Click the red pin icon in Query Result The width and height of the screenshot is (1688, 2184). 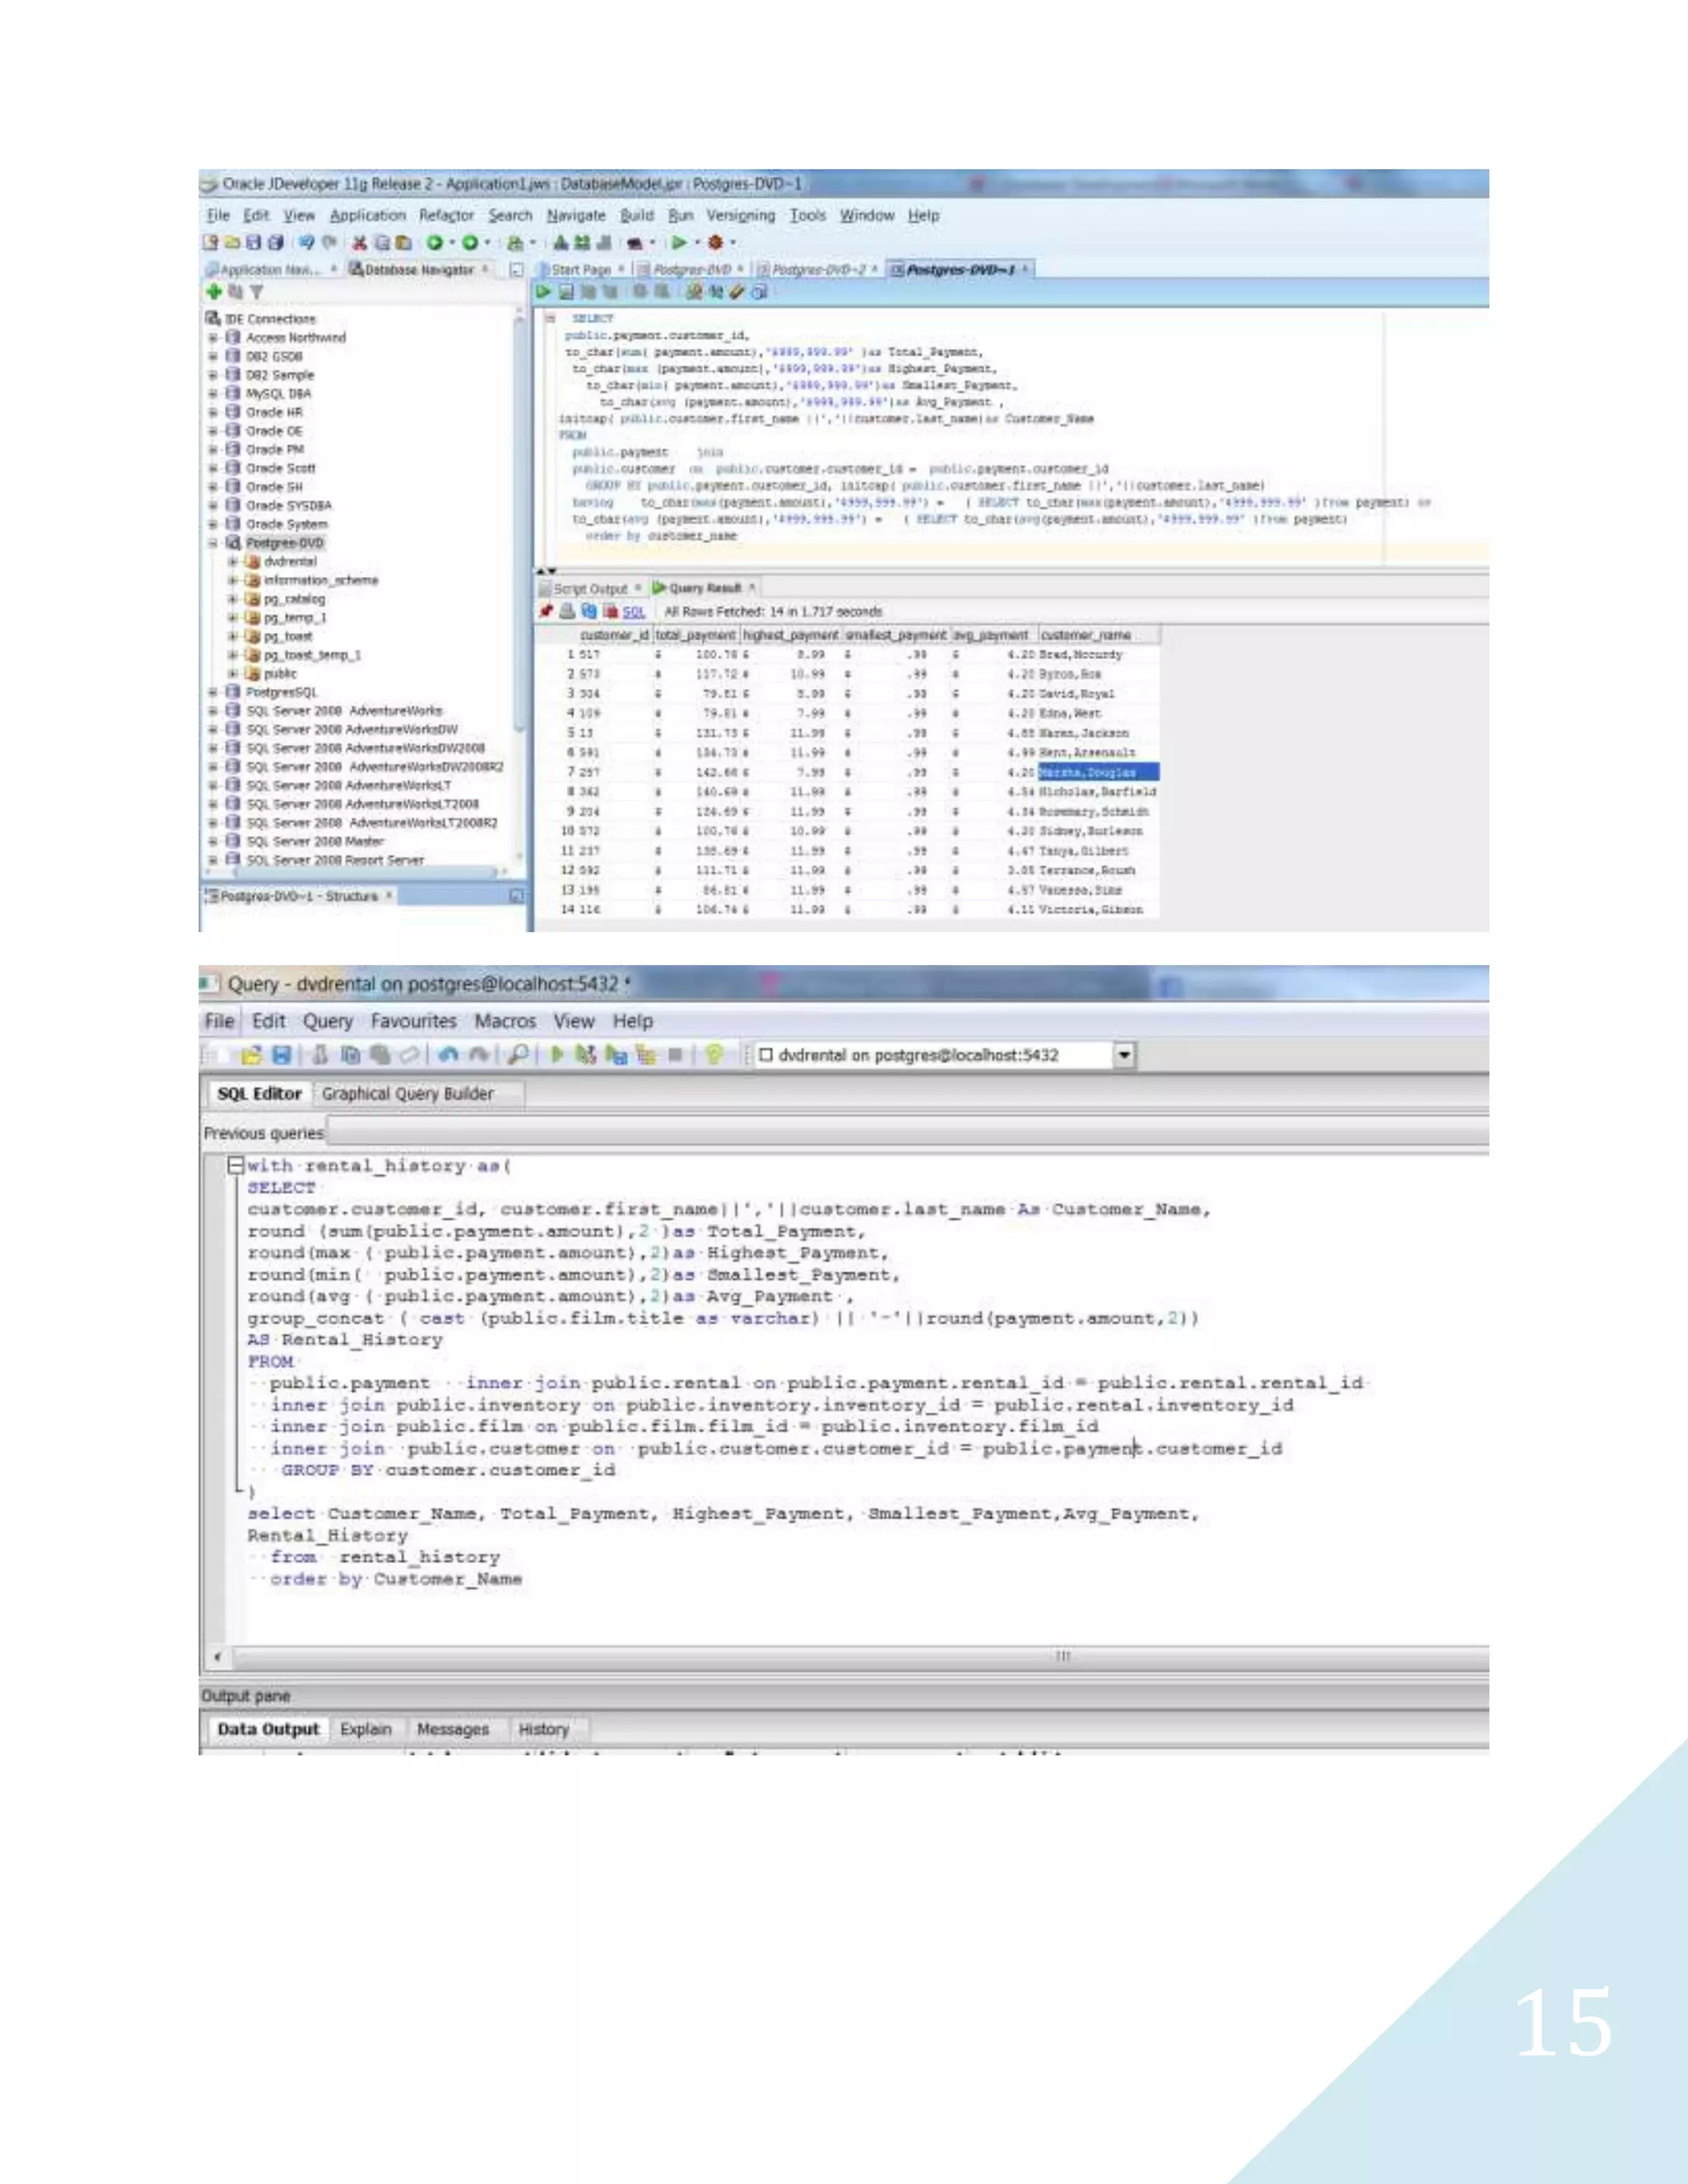point(546,611)
